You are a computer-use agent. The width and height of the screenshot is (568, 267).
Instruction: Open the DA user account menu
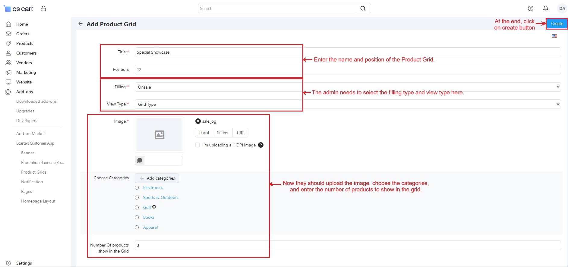tap(562, 8)
